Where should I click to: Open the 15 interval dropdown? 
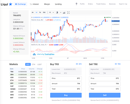(x=51, y=12)
